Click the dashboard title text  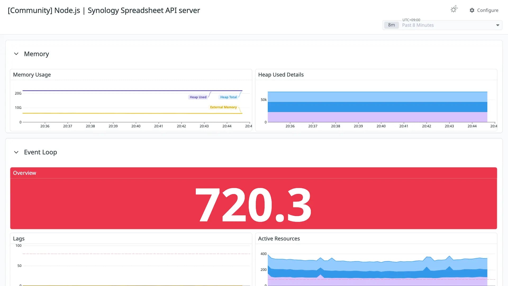point(104,10)
